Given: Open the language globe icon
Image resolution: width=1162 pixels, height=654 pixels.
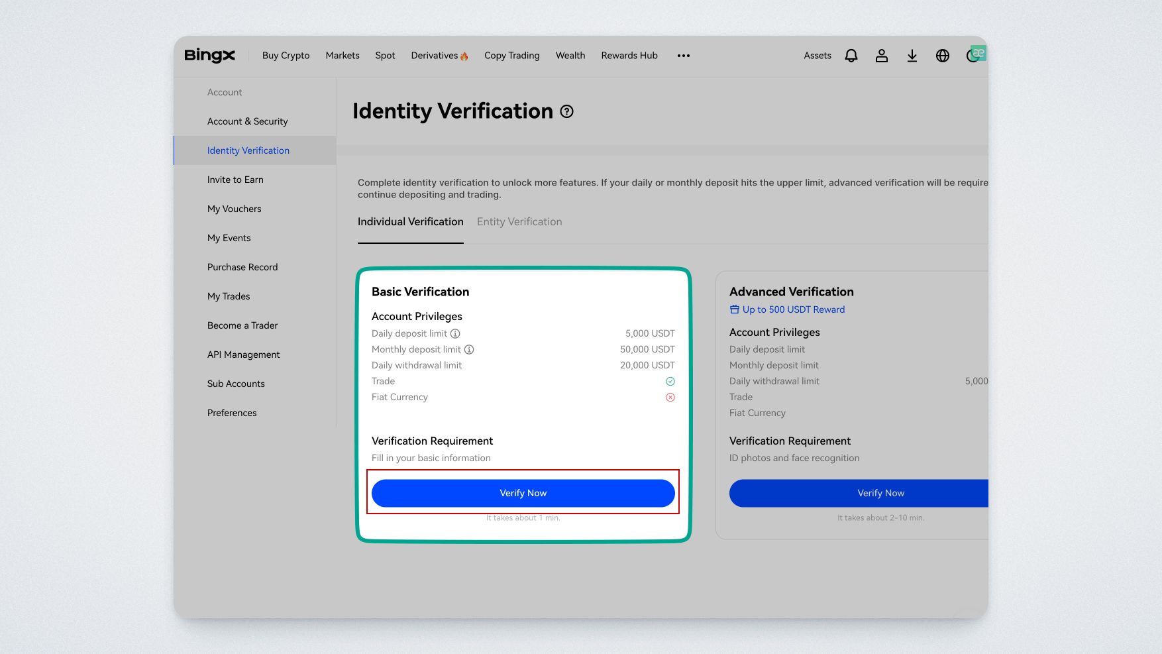Looking at the screenshot, I should (x=943, y=56).
